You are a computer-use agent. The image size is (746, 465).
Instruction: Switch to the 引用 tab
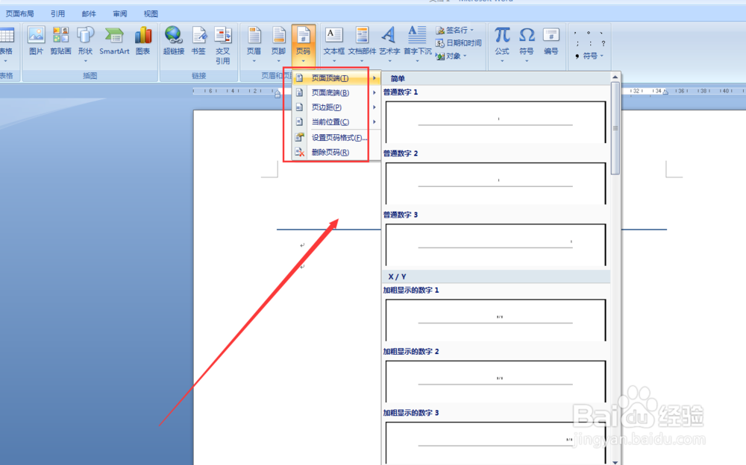point(57,14)
